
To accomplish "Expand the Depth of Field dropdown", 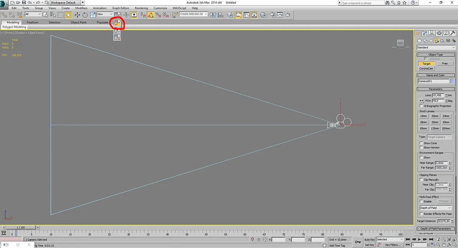I will coord(435,208).
